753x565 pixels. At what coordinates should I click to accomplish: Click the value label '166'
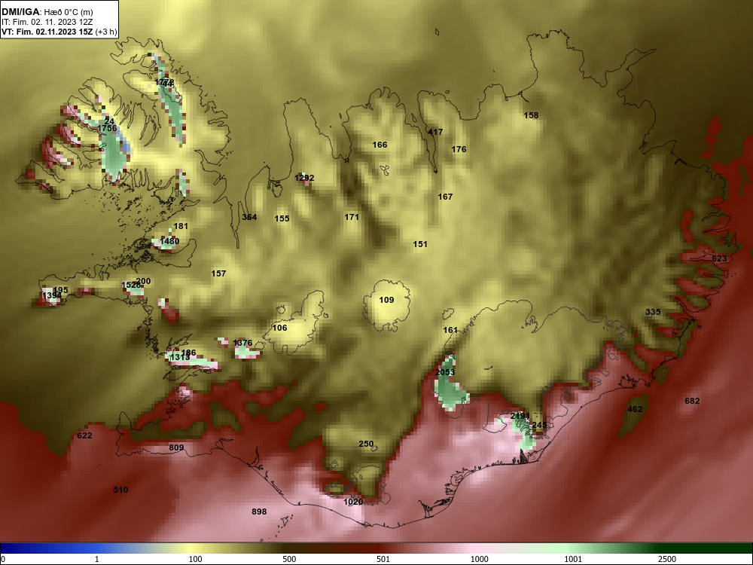point(380,145)
